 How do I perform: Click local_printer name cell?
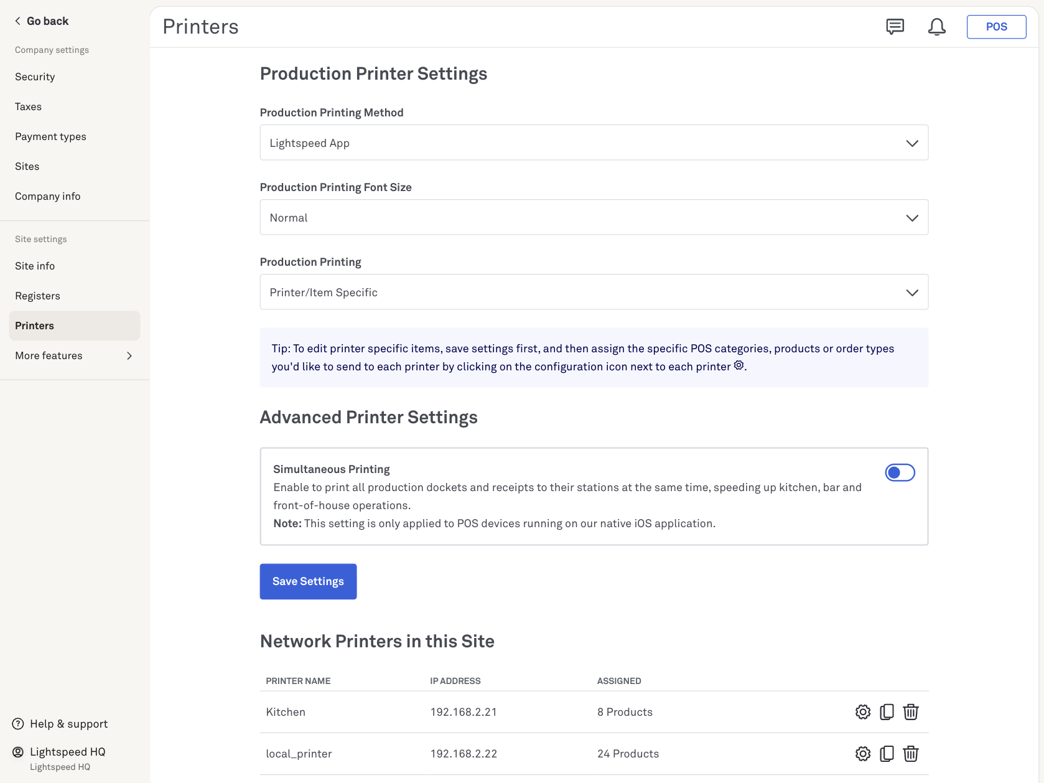click(x=299, y=754)
